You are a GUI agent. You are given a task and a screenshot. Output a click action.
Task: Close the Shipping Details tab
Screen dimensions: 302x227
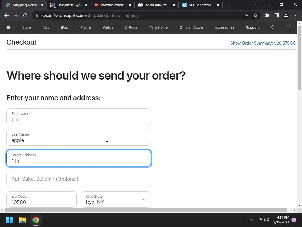[42, 5]
